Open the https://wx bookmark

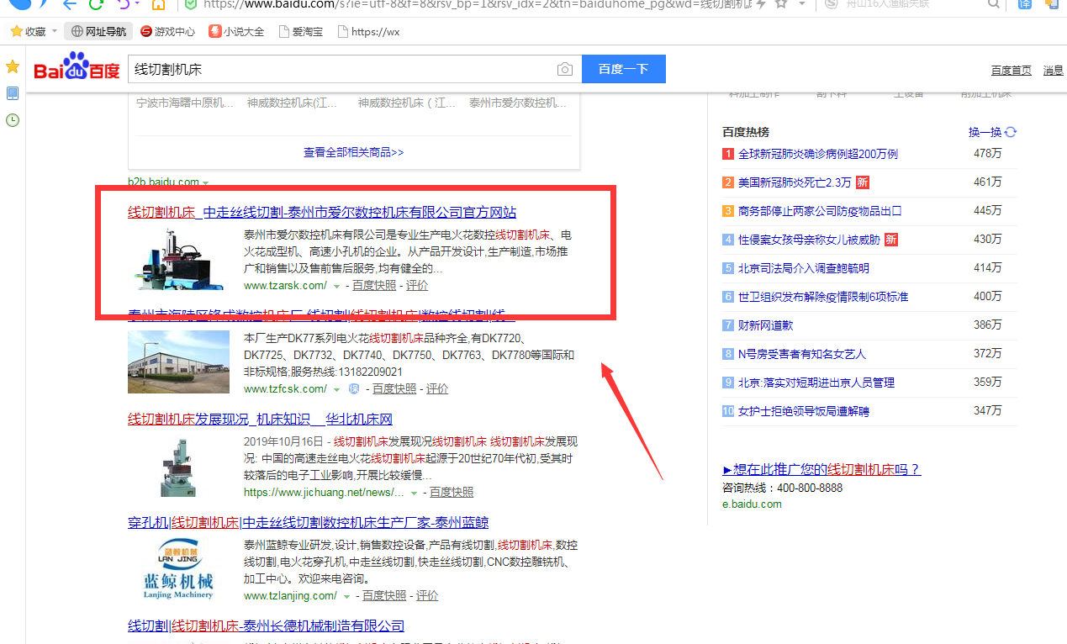tap(368, 32)
